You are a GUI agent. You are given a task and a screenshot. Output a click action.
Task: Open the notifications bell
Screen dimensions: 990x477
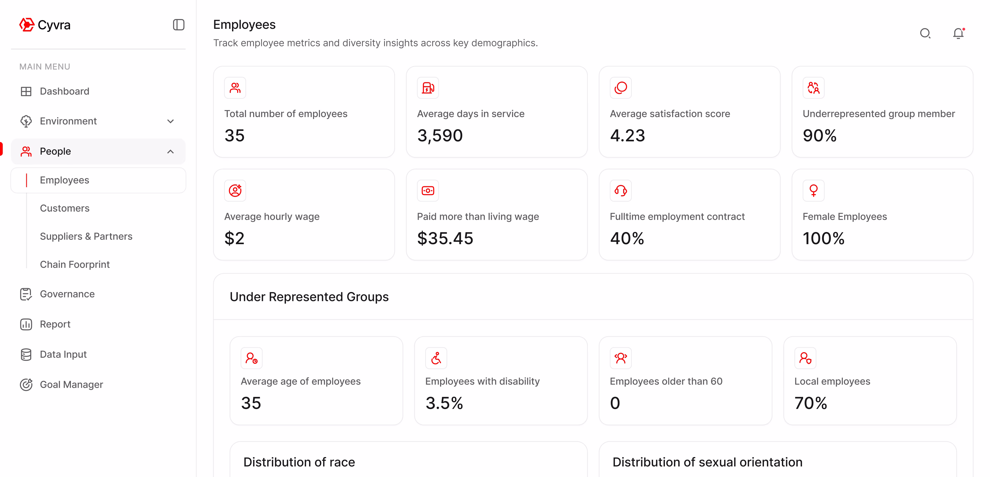pos(958,34)
